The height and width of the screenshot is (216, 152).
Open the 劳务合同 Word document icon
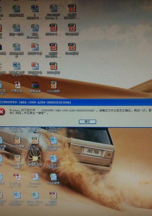16,69
